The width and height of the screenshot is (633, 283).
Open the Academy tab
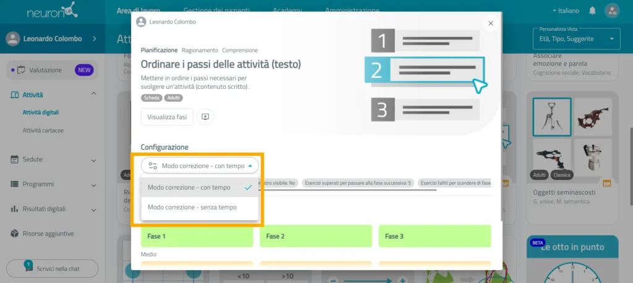pos(287,11)
